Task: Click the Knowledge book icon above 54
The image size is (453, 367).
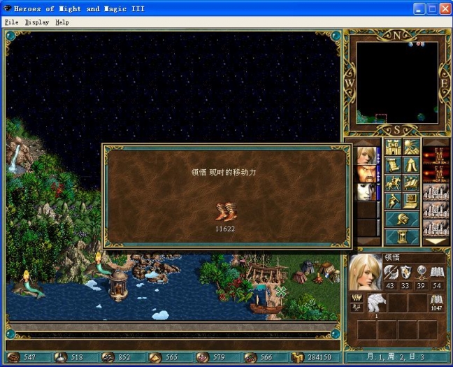Action: click(x=437, y=273)
